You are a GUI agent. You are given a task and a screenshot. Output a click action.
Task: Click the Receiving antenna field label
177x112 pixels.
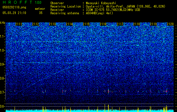[x=65, y=13]
